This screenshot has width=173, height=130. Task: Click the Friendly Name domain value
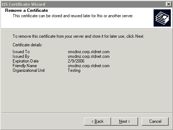pos(88,66)
